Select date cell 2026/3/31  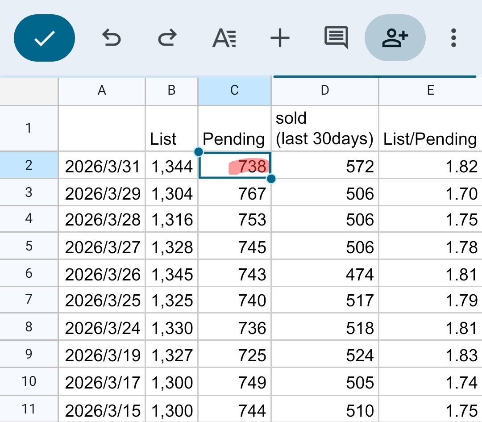tap(102, 166)
